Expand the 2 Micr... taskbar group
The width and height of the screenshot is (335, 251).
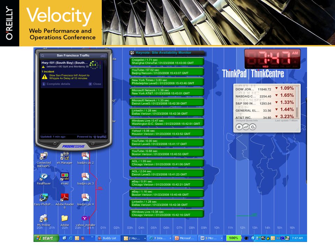pyautogui.click(x=145, y=238)
